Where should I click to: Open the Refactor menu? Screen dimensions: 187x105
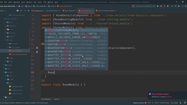(29, 2)
